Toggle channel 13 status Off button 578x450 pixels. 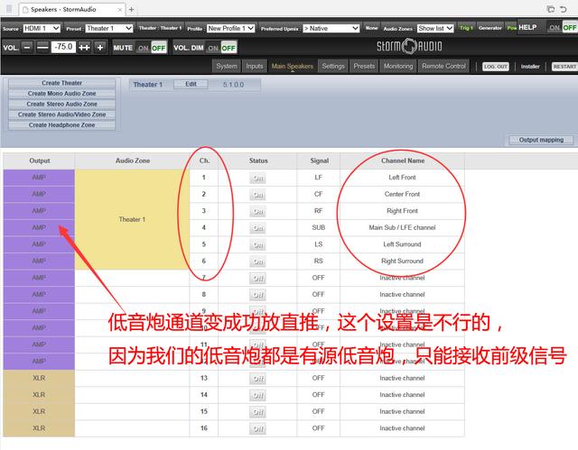tap(257, 379)
